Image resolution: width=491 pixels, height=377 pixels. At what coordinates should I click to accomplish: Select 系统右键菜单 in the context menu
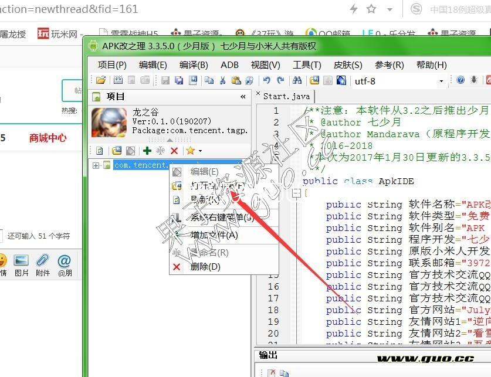pyautogui.click(x=224, y=217)
